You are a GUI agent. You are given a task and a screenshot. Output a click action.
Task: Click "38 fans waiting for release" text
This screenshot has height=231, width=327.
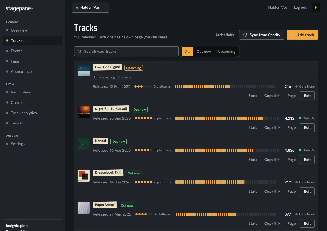(112, 77)
